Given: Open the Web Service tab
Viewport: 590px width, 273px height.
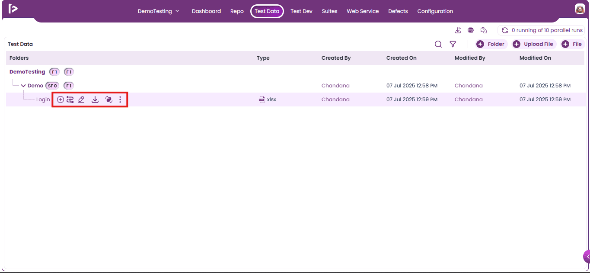Looking at the screenshot, I should 363,11.
